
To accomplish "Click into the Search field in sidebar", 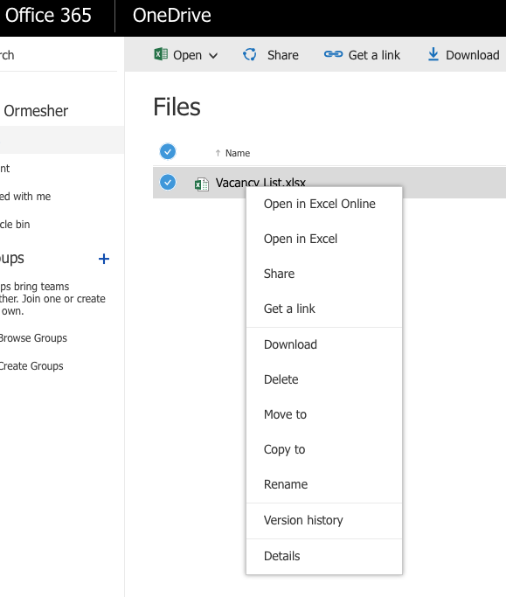I will point(57,55).
